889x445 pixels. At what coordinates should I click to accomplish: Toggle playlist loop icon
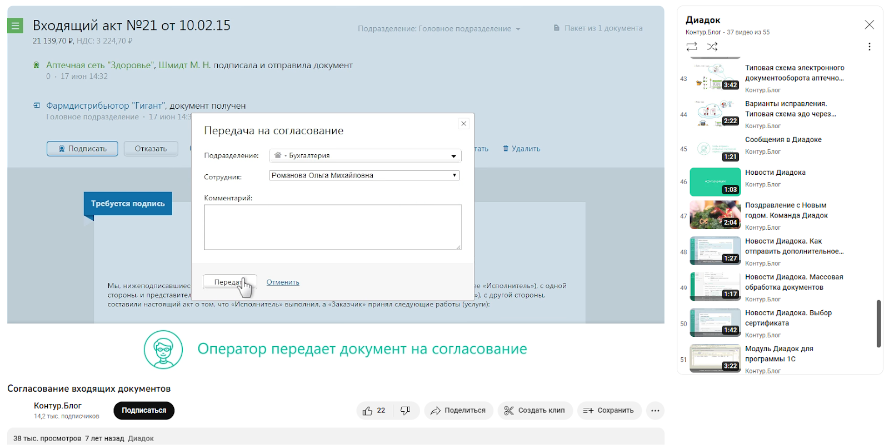point(692,47)
